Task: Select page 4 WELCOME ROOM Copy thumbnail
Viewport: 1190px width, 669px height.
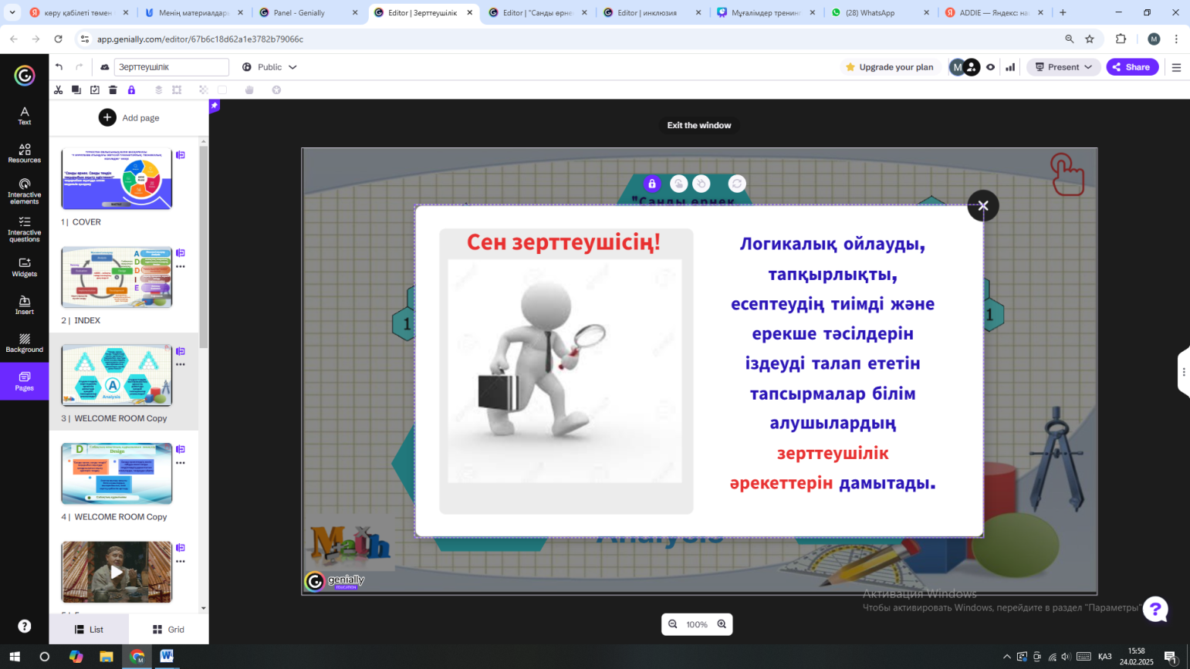Action: (x=117, y=474)
